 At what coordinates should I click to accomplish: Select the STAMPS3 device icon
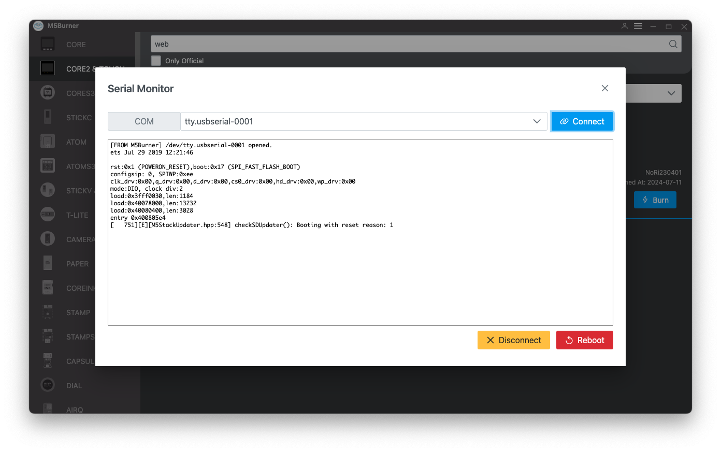tap(48, 336)
